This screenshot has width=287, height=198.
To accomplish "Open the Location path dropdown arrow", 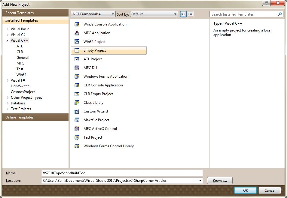I will (x=200, y=181).
